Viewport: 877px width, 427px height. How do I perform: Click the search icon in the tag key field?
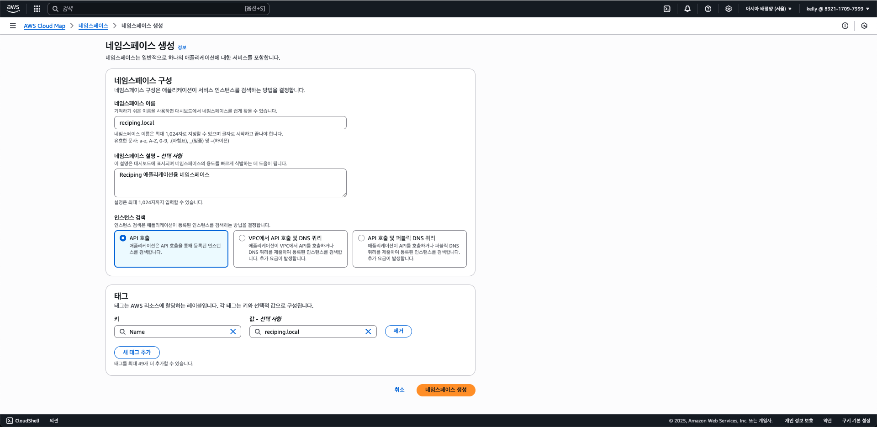click(122, 332)
